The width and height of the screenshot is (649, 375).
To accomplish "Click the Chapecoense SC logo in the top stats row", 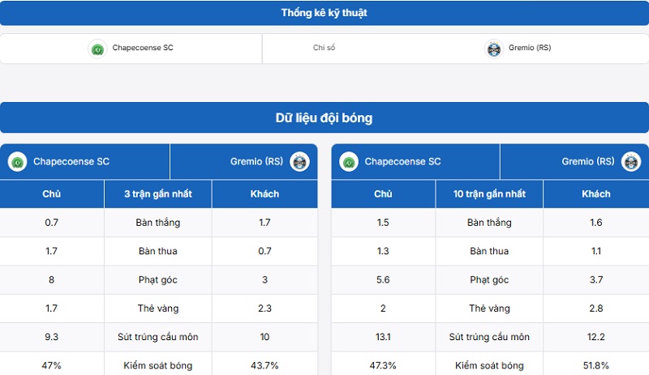I will (97, 49).
